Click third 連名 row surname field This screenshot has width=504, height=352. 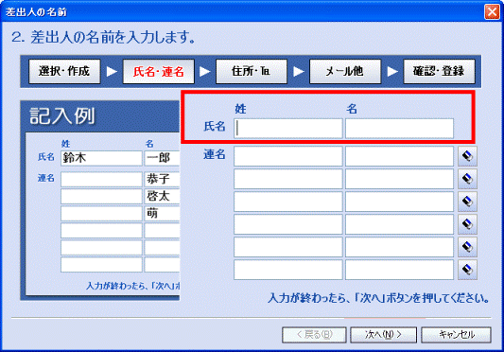click(x=288, y=202)
